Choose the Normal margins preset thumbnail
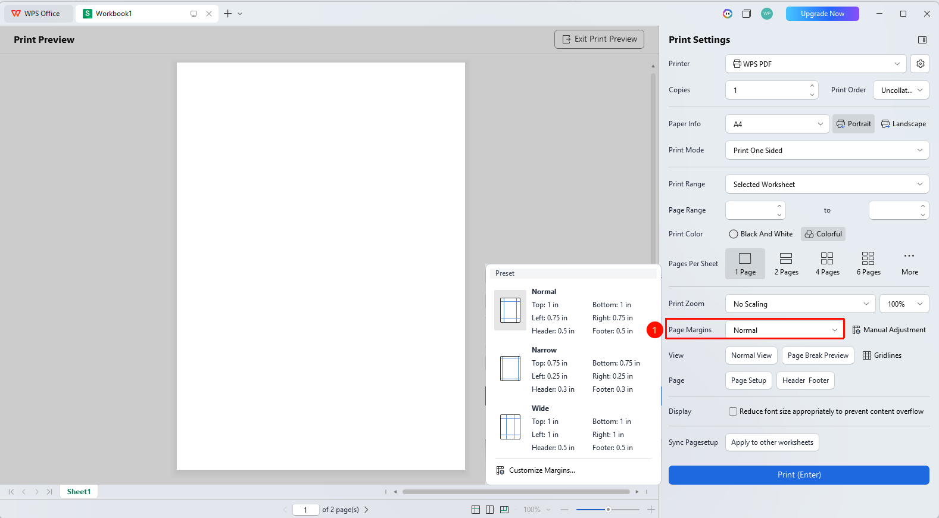939x518 pixels. tap(510, 310)
